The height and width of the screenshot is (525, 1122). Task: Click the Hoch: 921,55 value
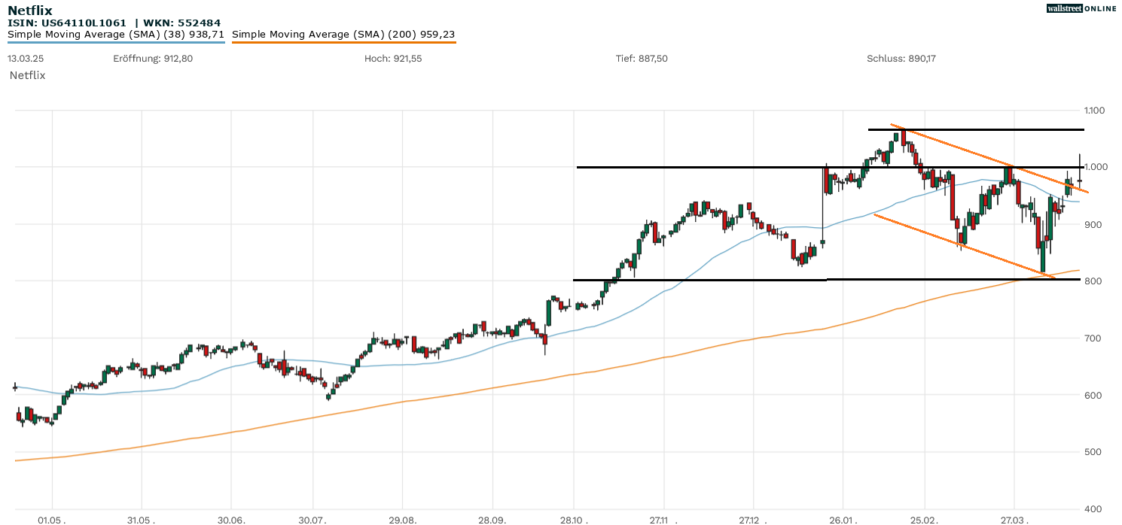[393, 59]
